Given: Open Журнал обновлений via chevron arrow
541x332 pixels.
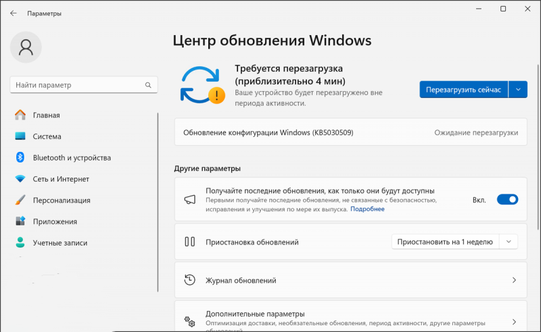Looking at the screenshot, I should (x=514, y=280).
